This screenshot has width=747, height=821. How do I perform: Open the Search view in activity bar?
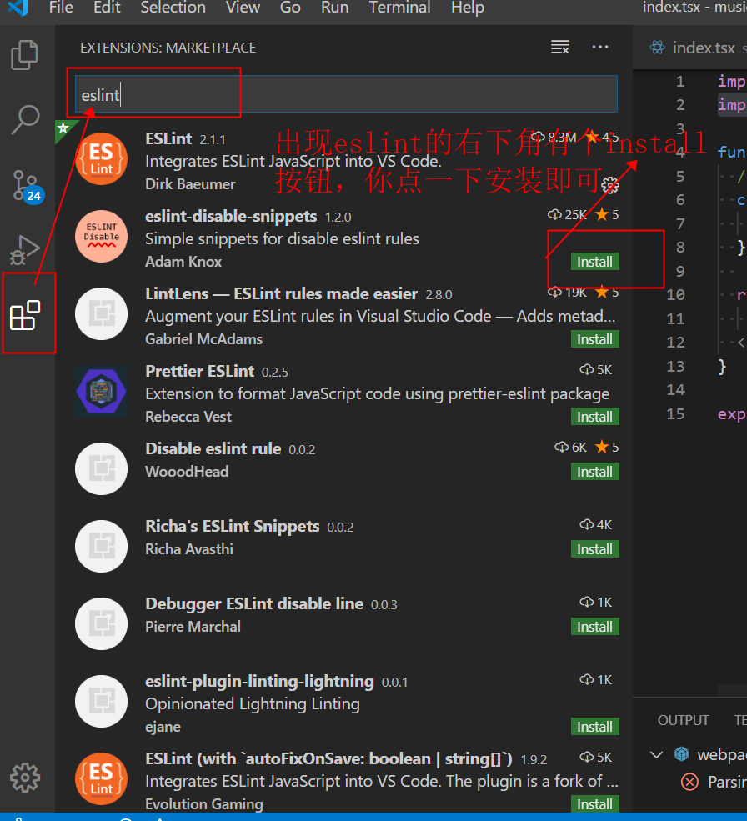(25, 120)
